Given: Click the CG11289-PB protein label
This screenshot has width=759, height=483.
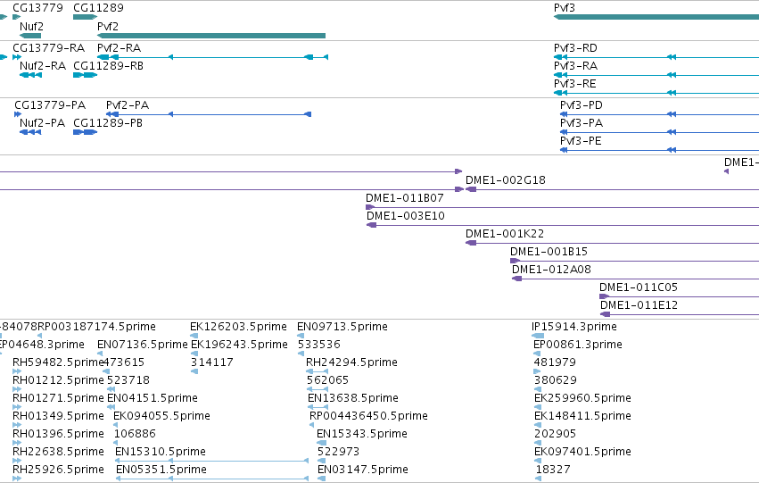Looking at the screenshot, I should [x=108, y=123].
